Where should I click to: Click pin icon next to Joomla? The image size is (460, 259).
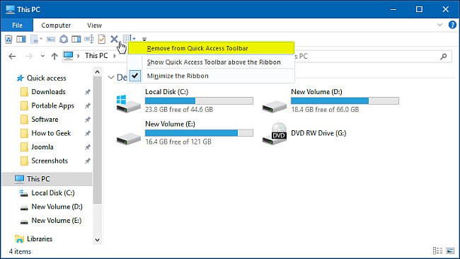(88, 147)
